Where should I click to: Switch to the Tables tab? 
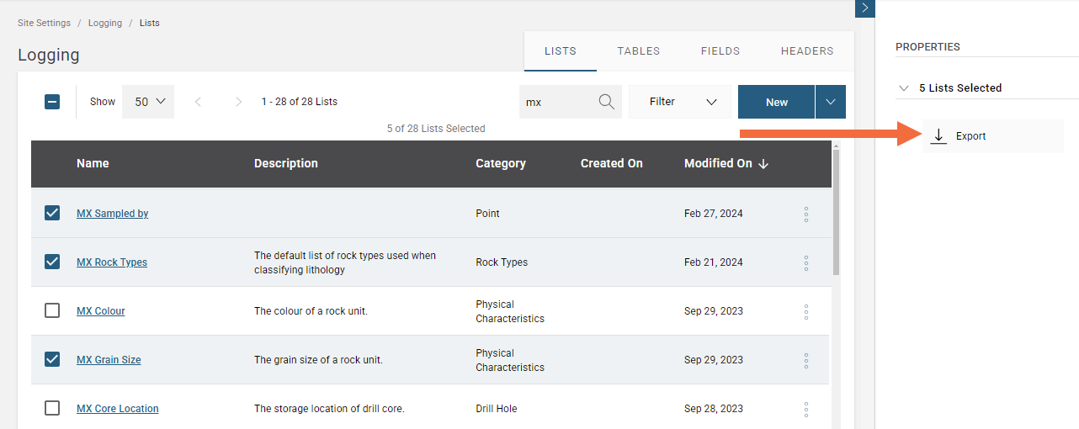(638, 51)
